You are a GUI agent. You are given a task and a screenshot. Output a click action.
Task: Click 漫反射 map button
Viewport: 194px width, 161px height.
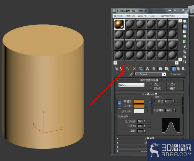coord(147,106)
